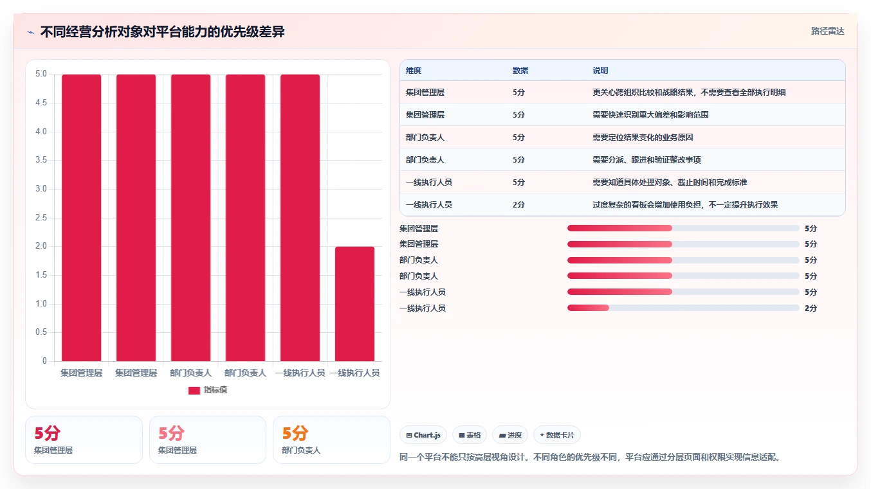The height and width of the screenshot is (489, 871).
Task: Click the 2分 value after the shortest progress bar
Action: (x=811, y=308)
